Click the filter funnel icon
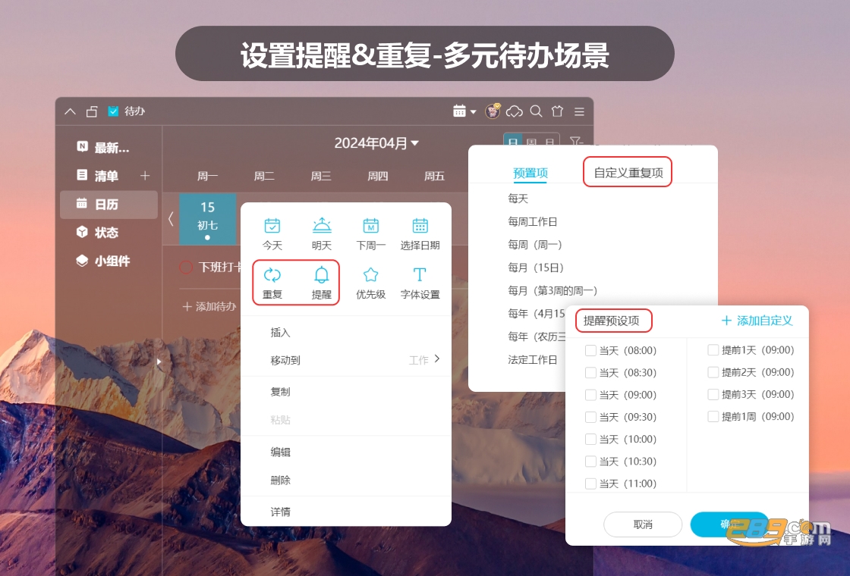This screenshot has height=576, width=850. click(576, 141)
